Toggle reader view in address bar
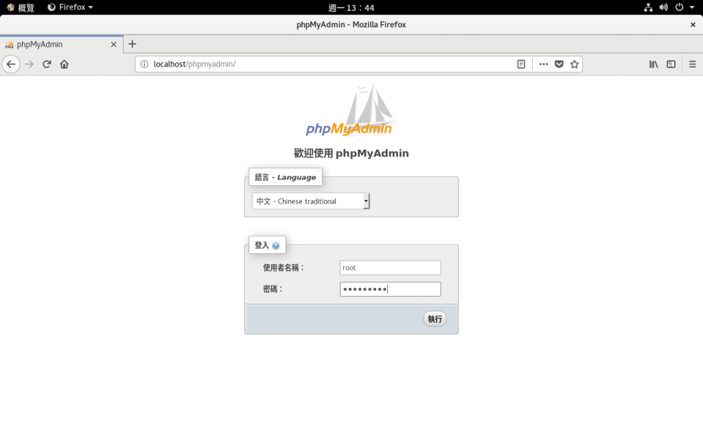Image resolution: width=703 pixels, height=421 pixels. coord(521,64)
